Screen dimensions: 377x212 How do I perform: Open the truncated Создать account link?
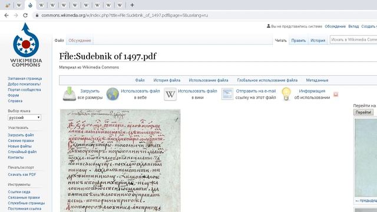point(369,26)
